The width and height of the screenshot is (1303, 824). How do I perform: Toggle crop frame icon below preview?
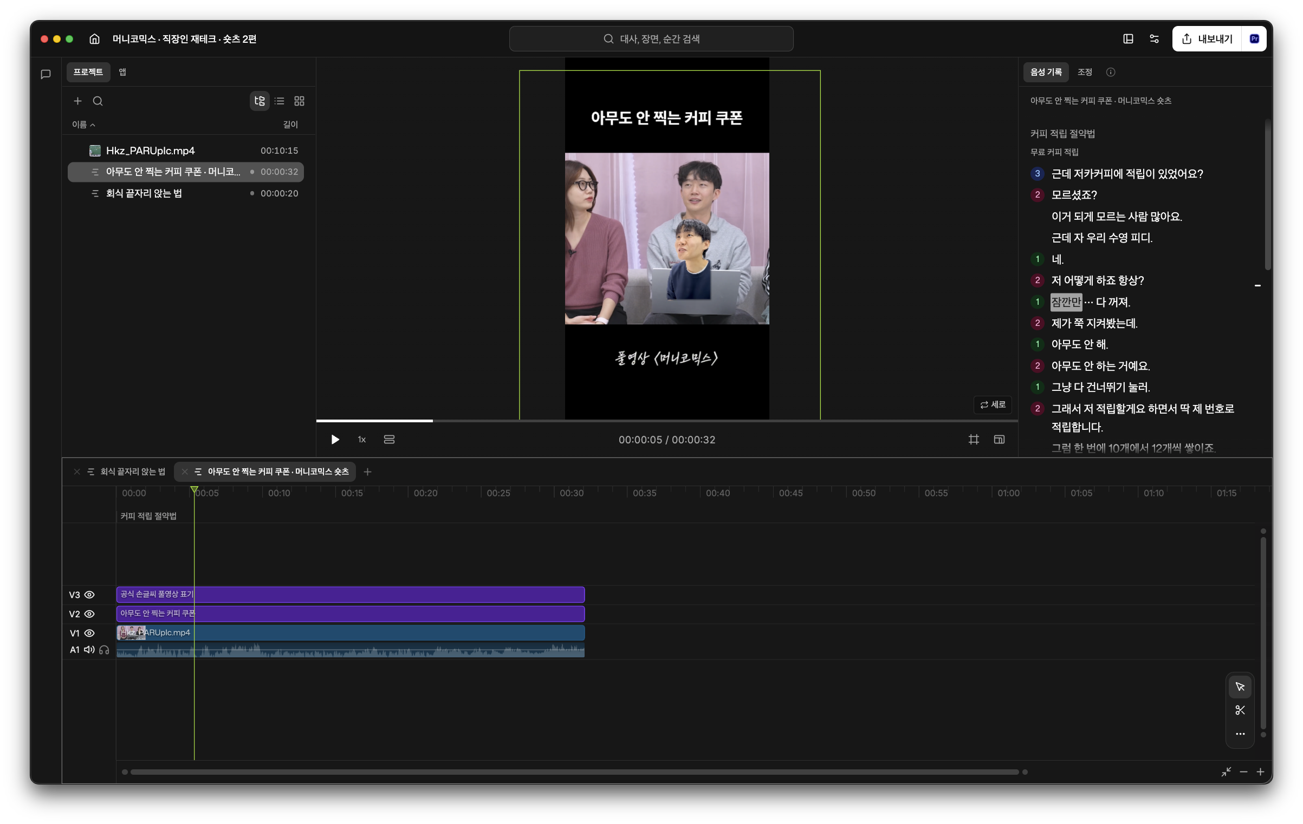(x=974, y=440)
